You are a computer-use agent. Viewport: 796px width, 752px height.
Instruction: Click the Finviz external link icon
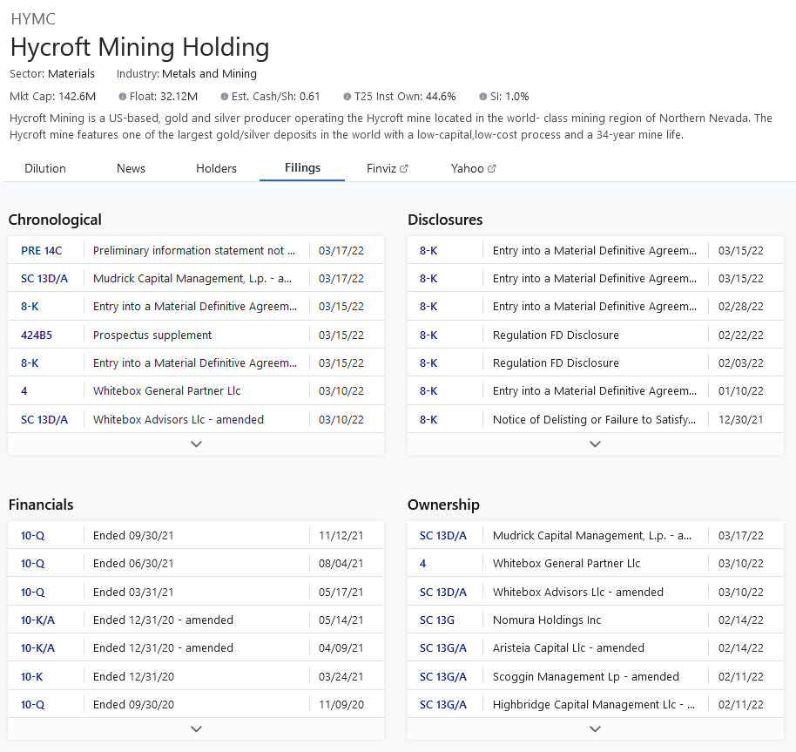coord(404,168)
